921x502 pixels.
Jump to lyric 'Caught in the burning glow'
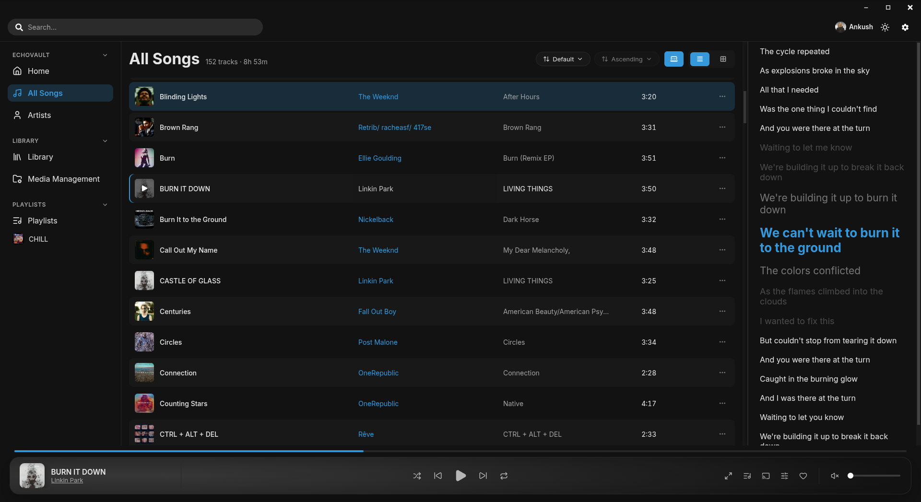809,379
